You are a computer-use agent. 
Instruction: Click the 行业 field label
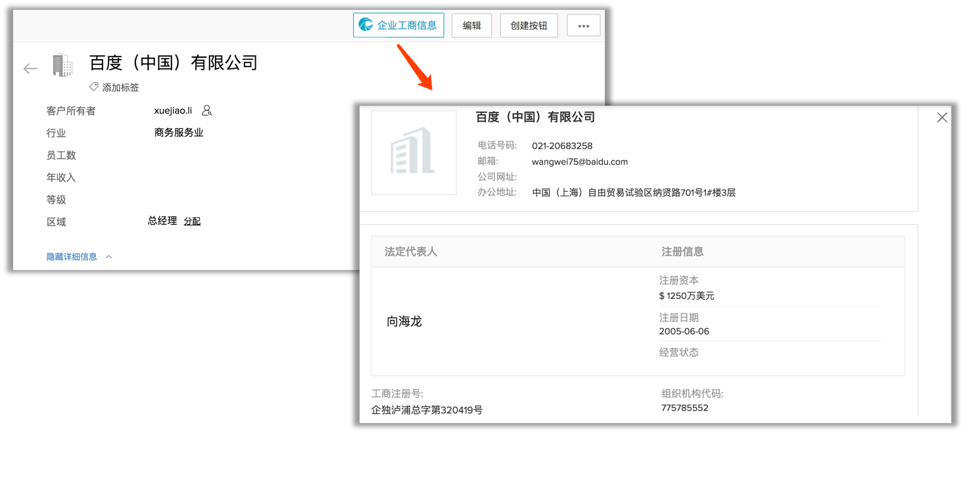56,133
